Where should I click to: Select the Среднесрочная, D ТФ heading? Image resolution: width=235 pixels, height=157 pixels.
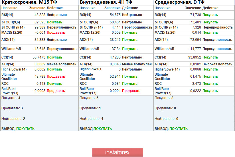coord(179,3)
